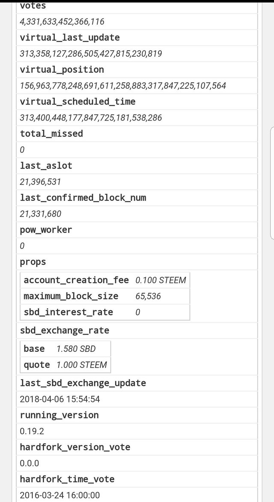Click the last_aslot label

click(x=46, y=166)
